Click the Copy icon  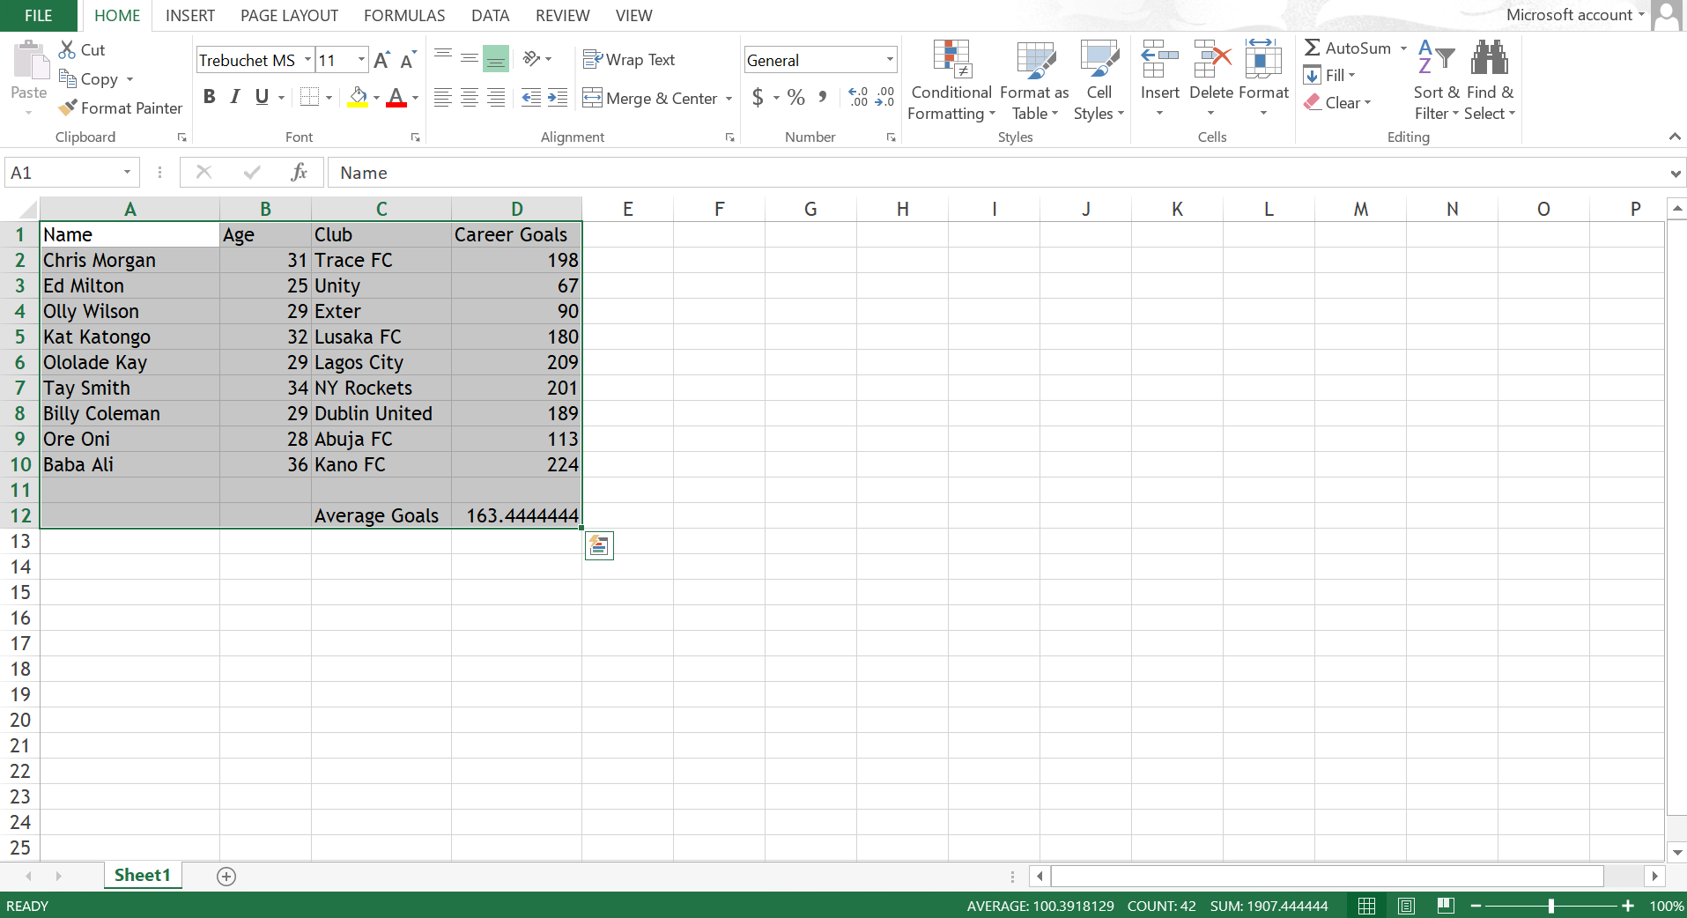[68, 79]
